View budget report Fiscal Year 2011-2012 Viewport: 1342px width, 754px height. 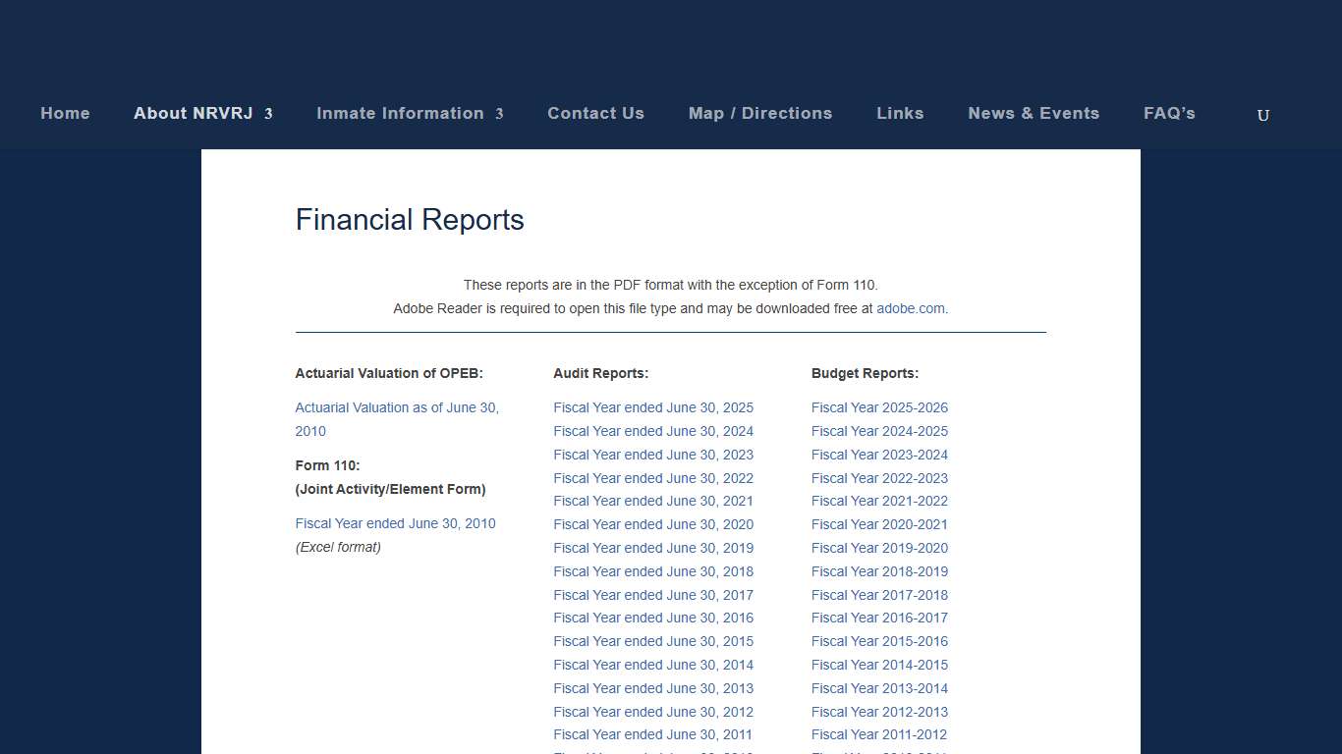click(879, 734)
